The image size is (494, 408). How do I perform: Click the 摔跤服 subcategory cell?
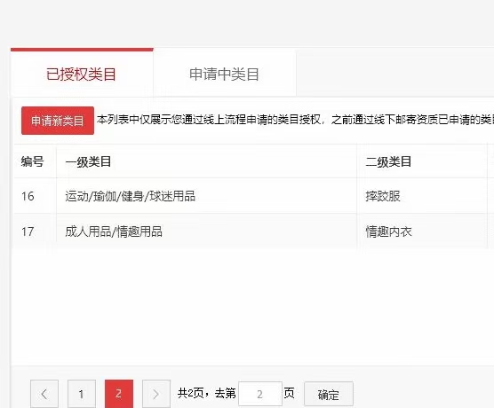[x=383, y=196]
